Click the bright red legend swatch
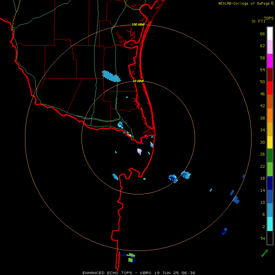275x275 pixels. click(x=270, y=88)
